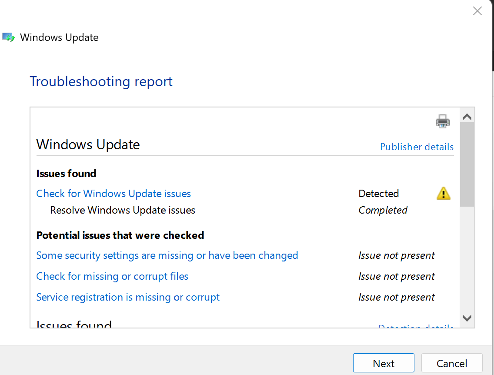
Task: Click Issue not present beside corrupt files
Action: [396, 276]
